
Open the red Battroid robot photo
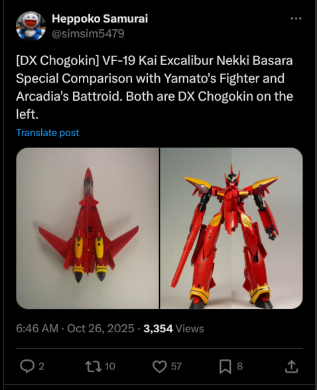click(231, 229)
